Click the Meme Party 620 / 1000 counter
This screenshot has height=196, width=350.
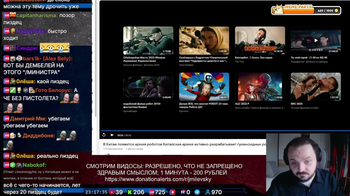[325, 11]
